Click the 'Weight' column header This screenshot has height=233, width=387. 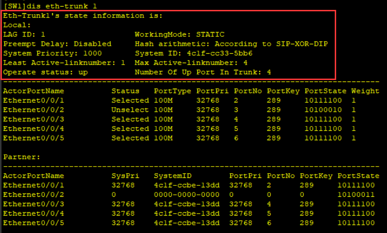point(365,91)
